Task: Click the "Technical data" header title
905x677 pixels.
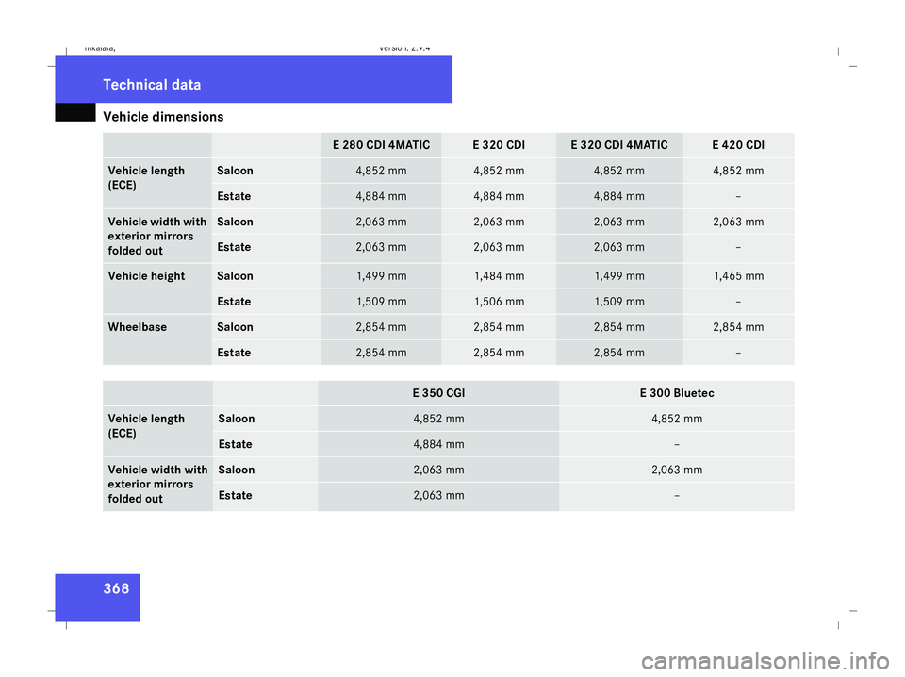Action: click(152, 85)
